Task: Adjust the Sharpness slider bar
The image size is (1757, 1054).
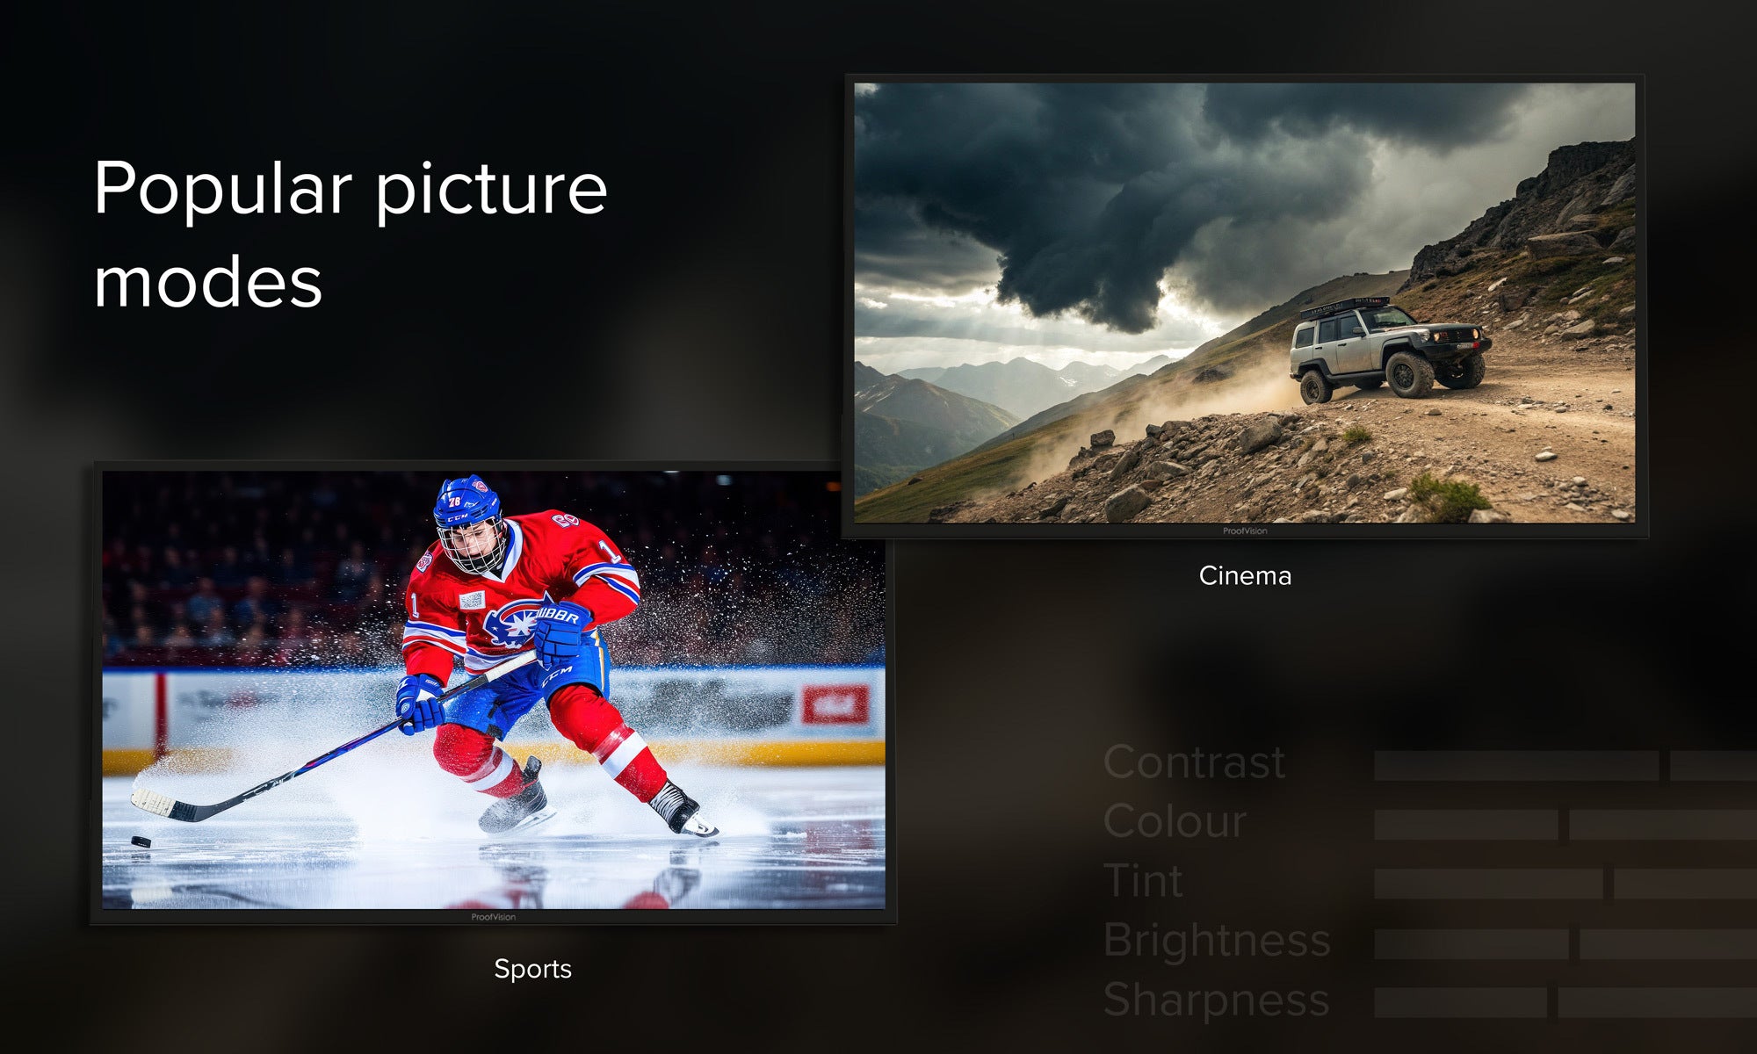Action: (1565, 1002)
